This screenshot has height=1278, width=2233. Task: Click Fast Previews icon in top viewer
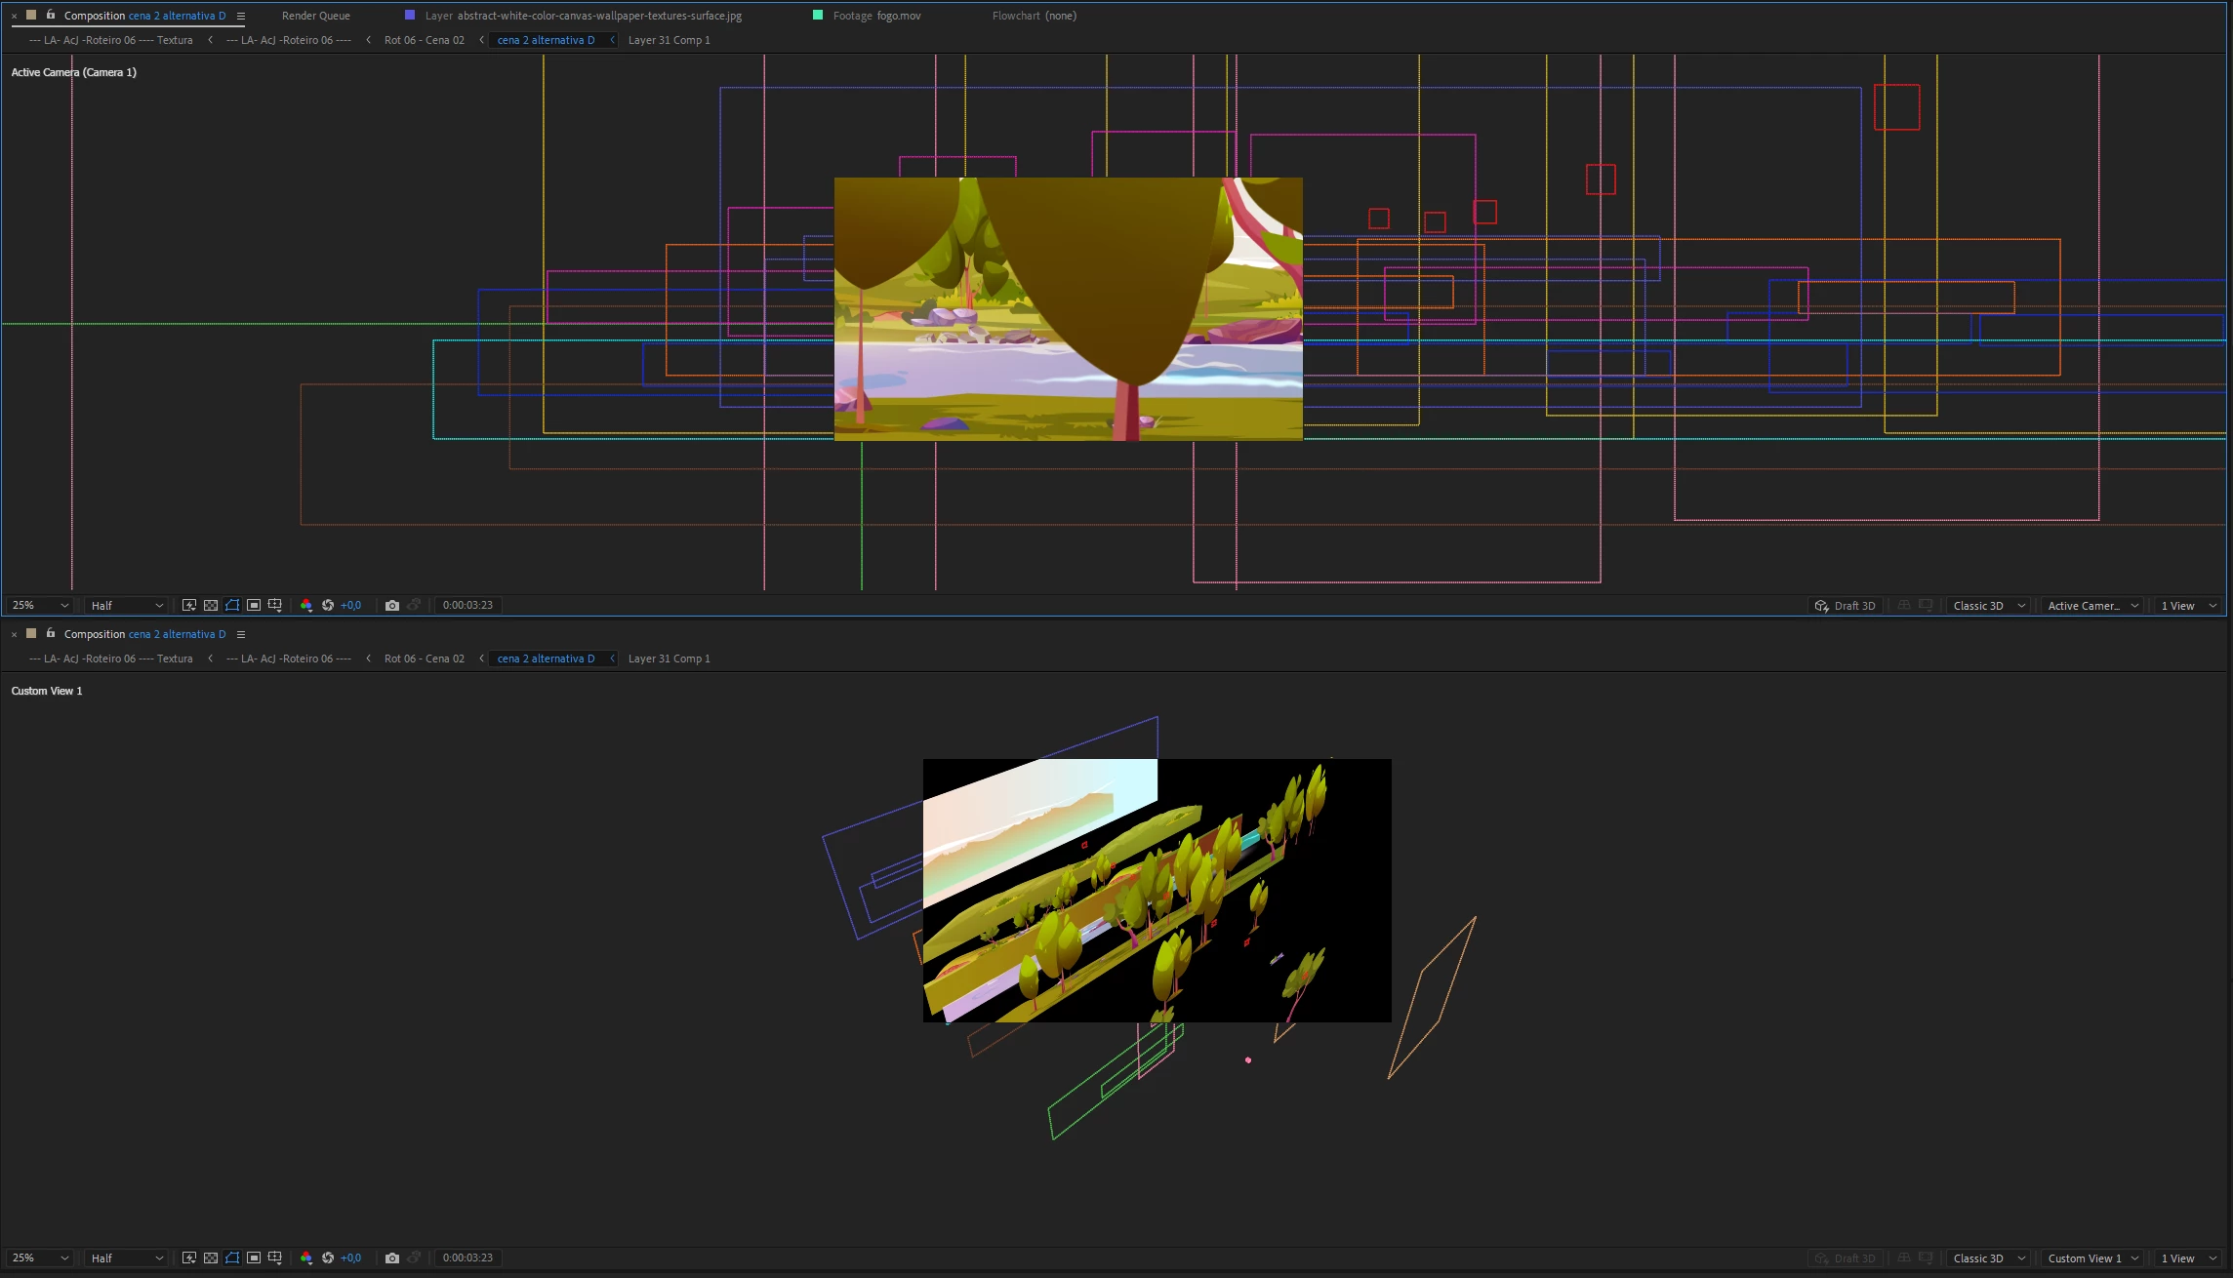point(189,606)
